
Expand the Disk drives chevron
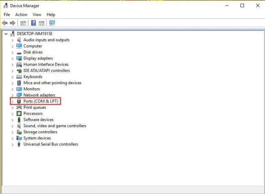[x=12, y=53]
